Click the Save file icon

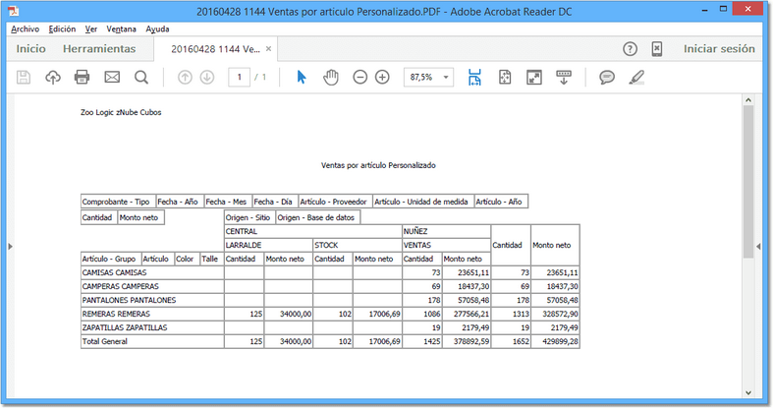[24, 78]
